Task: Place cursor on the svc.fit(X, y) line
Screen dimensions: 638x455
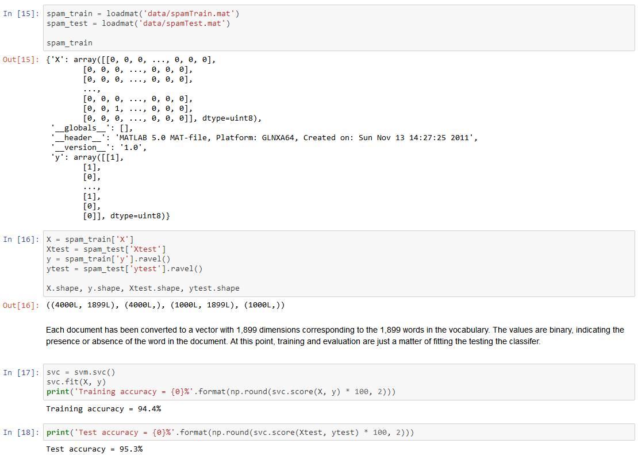Action: (76, 381)
